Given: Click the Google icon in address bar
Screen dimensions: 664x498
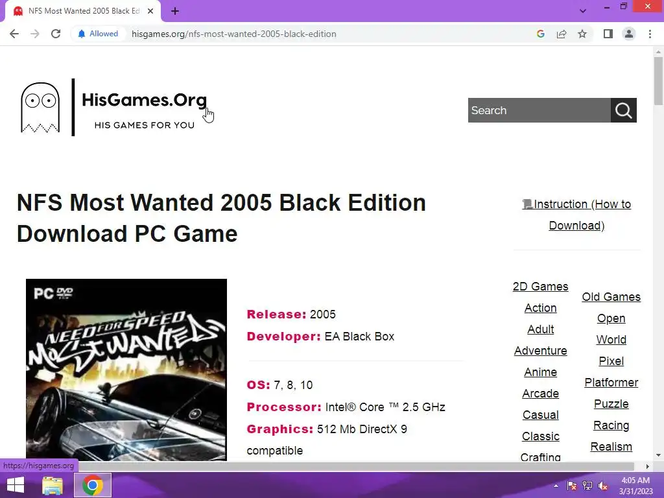Looking at the screenshot, I should pos(540,34).
